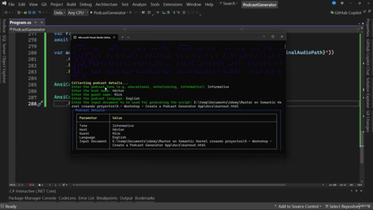Switch to Error List tab
373x210 pixels.
point(86,198)
